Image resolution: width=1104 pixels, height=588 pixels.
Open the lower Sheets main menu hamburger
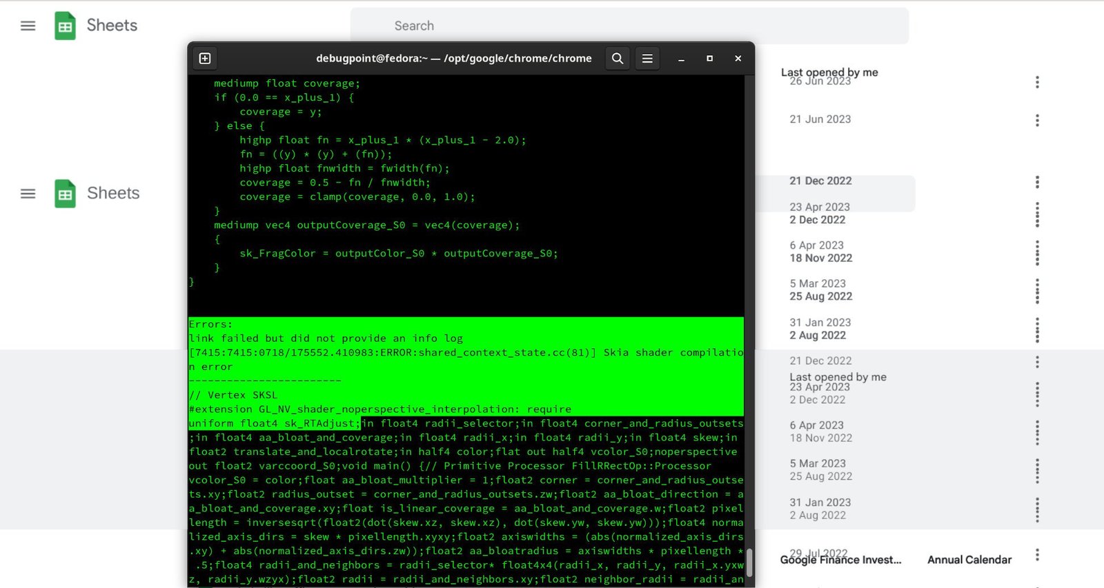point(28,194)
